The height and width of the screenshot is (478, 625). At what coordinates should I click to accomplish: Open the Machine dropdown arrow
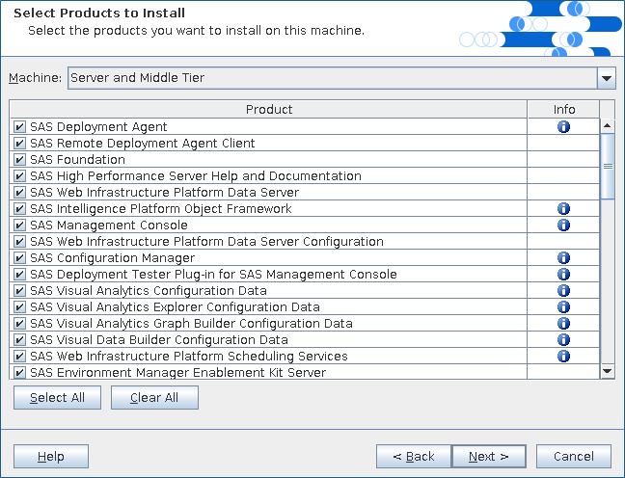(606, 78)
